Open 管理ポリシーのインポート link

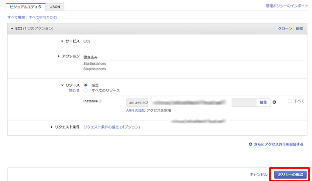287,6
